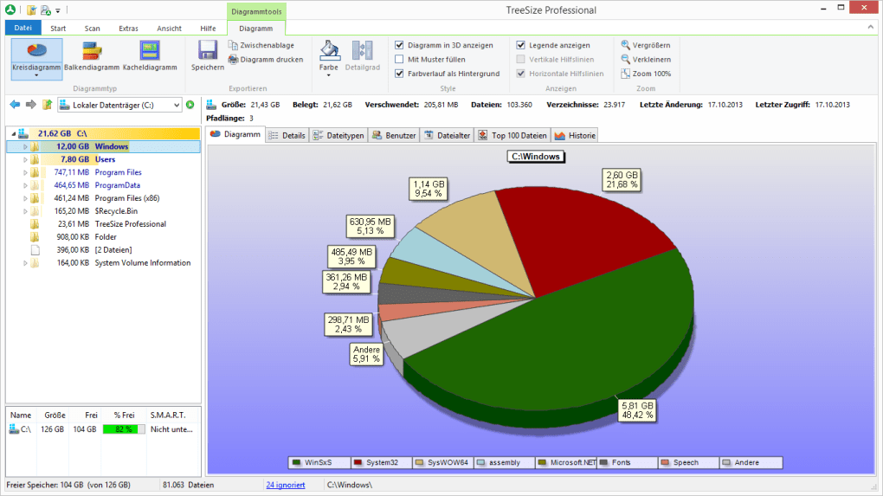Open the Extras ribbon tab
The image size is (883, 496).
click(128, 29)
